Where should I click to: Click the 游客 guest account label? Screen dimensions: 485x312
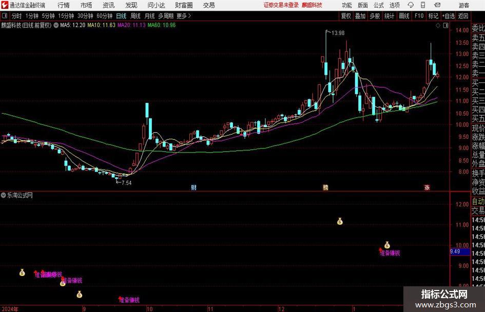coord(463,5)
